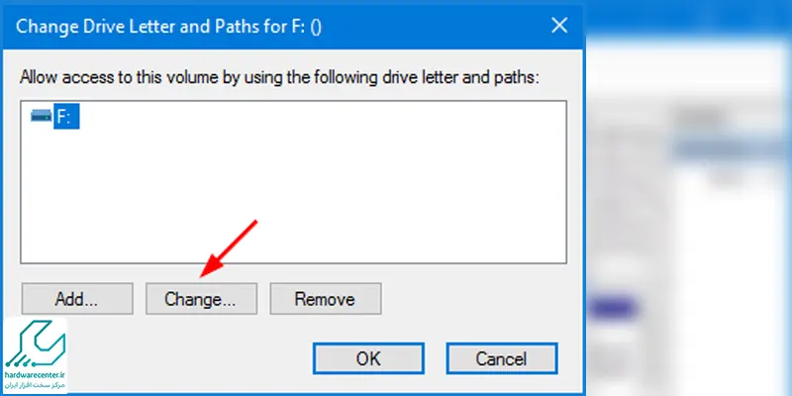The width and height of the screenshot is (792, 396).
Task: Click the background window's blue title bar
Action: (688, 20)
